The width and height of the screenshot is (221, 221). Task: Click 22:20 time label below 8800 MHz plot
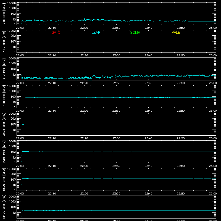[84, 194]
